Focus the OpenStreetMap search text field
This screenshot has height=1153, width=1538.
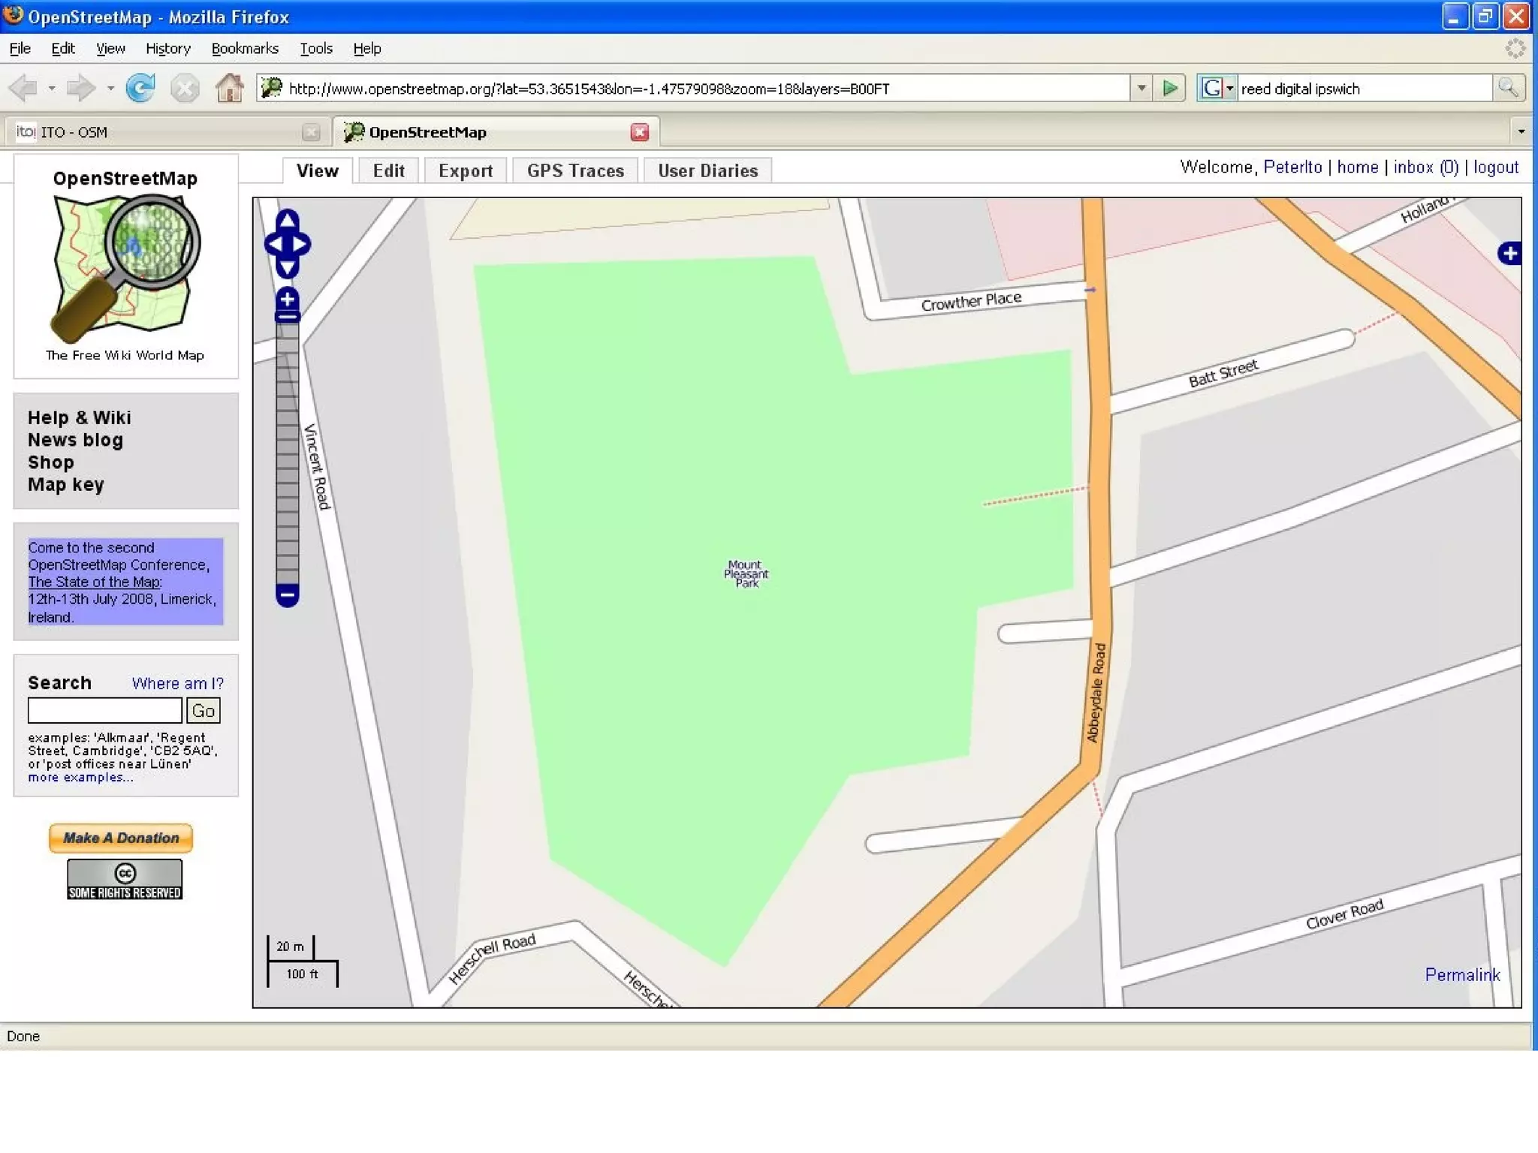coord(104,710)
